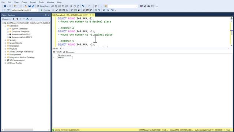Click the Cut scissors icon
The width and height of the screenshot is (234, 132).
coord(71,6)
